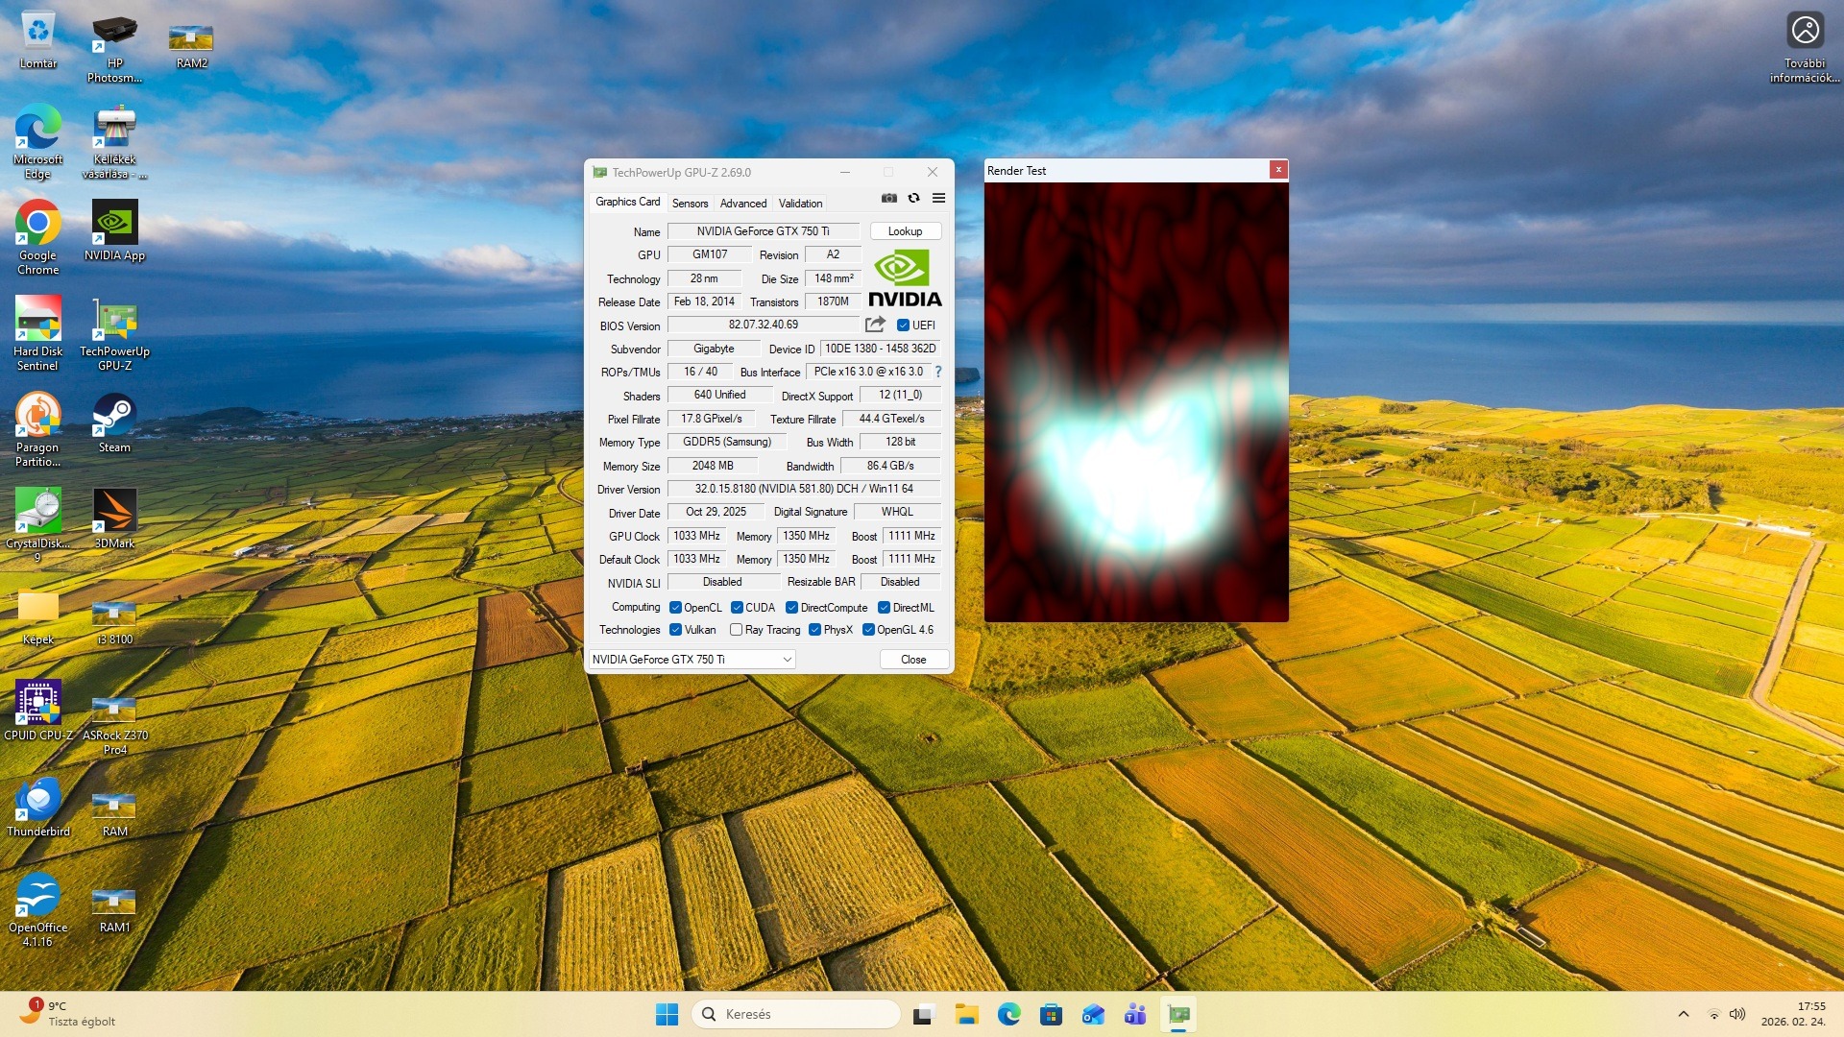Toggle the UEFI checkbox
The height and width of the screenshot is (1037, 1844).
click(x=903, y=326)
